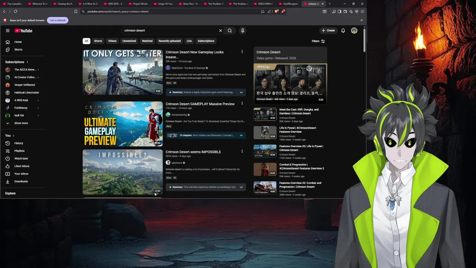Start voice search with microphone icon
Screen dimensions: 476x268
click(x=242, y=31)
